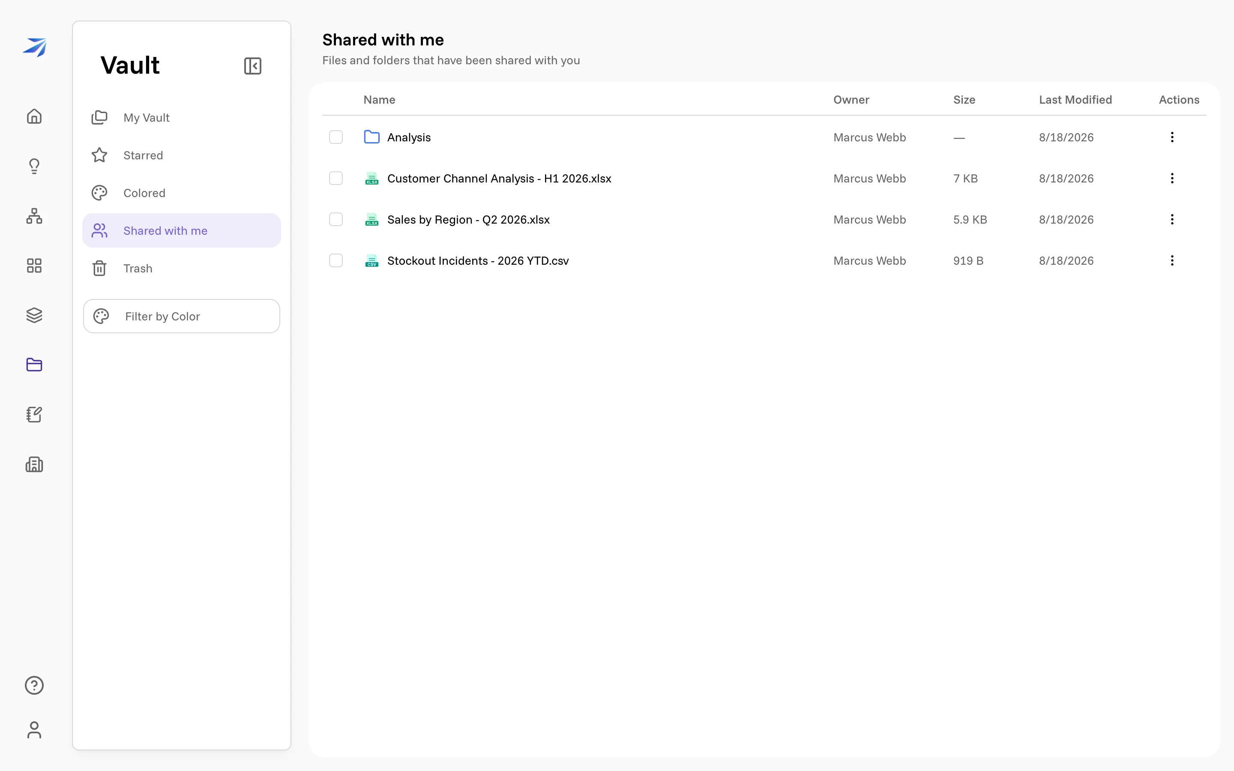
Task: Check the Stockout Incidents row checkbox
Action: 336,260
